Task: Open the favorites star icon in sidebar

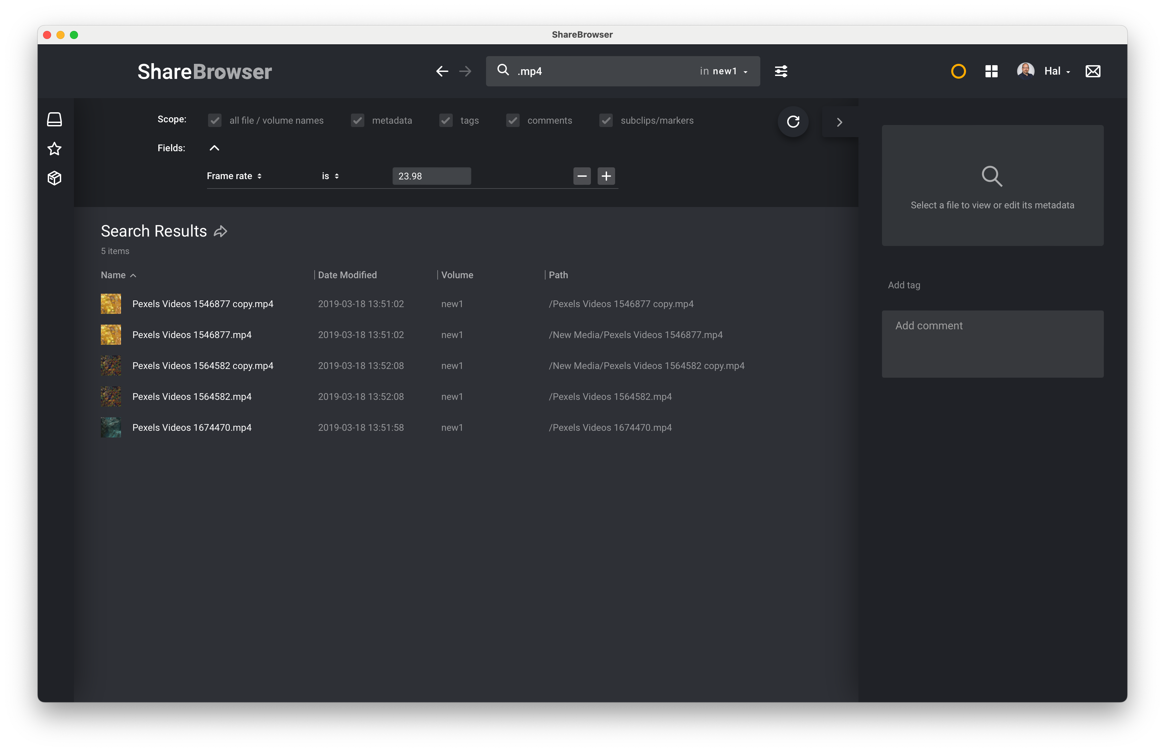Action: [54, 149]
